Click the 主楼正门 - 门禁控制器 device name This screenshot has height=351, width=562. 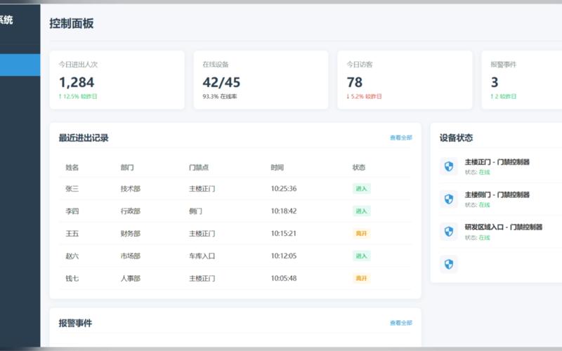497,162
